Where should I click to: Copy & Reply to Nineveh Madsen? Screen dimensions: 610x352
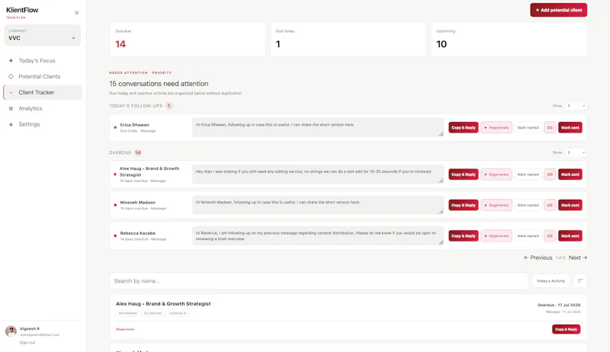(464, 205)
